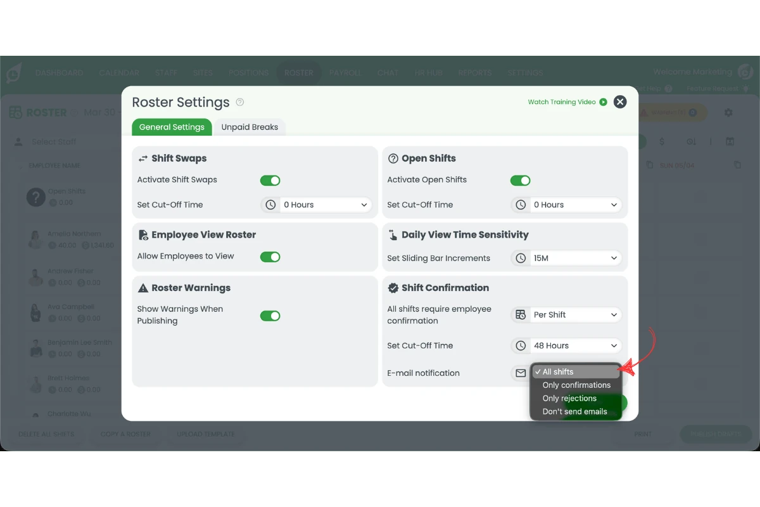Open the HR Hub nav item

428,73
